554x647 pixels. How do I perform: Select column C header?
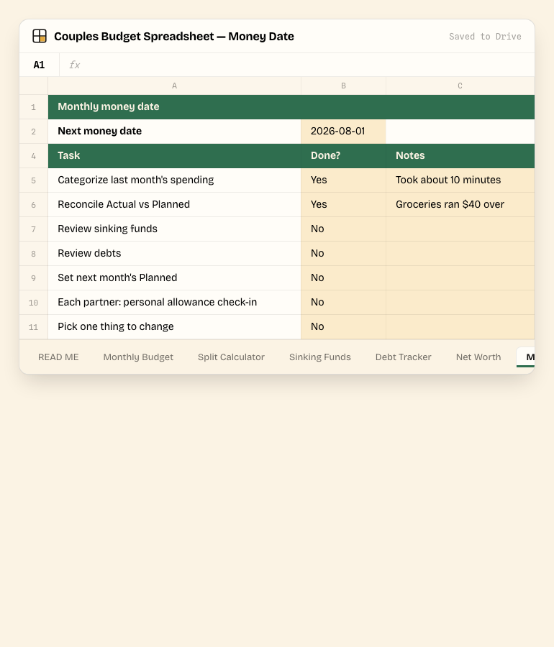tap(460, 86)
